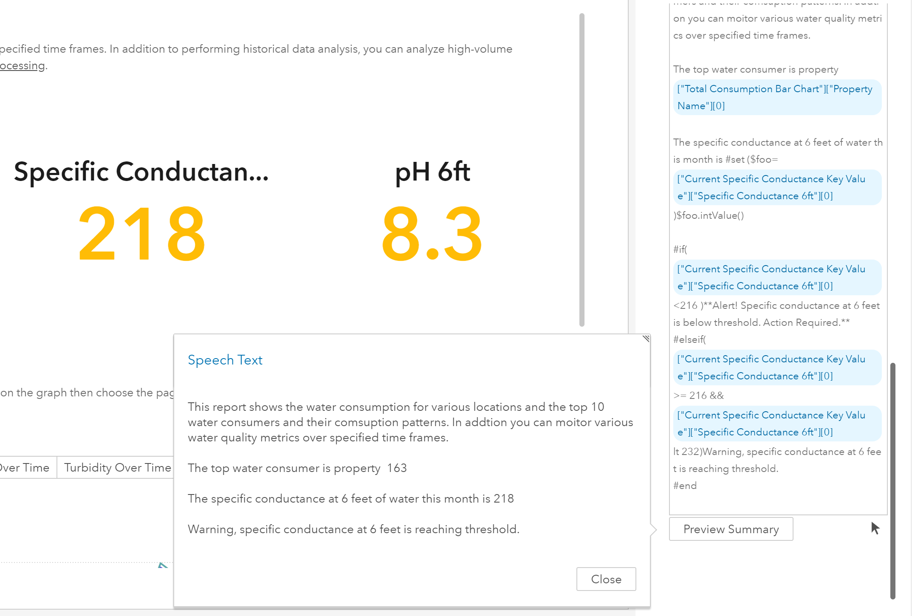
Task: Click the 'Speech Text' dialog heading
Action: pyautogui.click(x=225, y=360)
